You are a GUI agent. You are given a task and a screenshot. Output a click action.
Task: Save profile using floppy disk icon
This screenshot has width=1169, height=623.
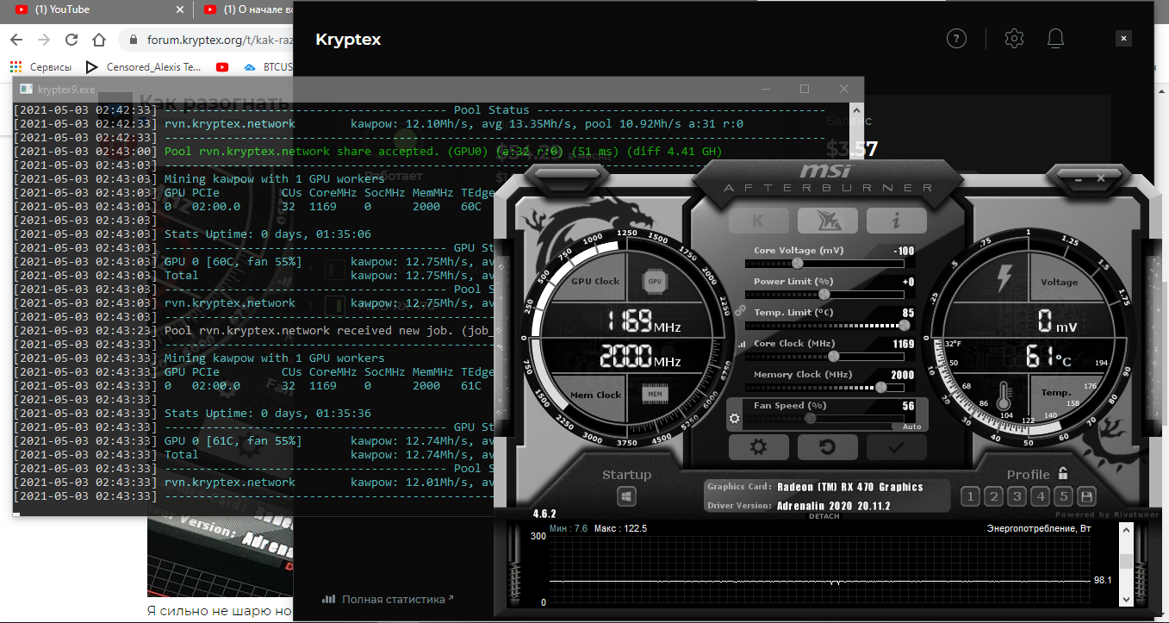pyautogui.click(x=1086, y=496)
